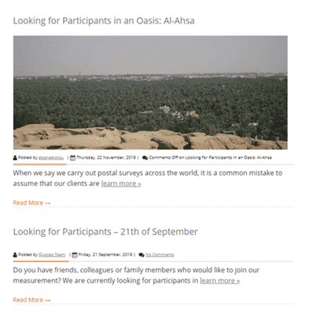Follow 'learn more »' in the Al-Ahsa excerpt
309x314 pixels.
coord(121,184)
